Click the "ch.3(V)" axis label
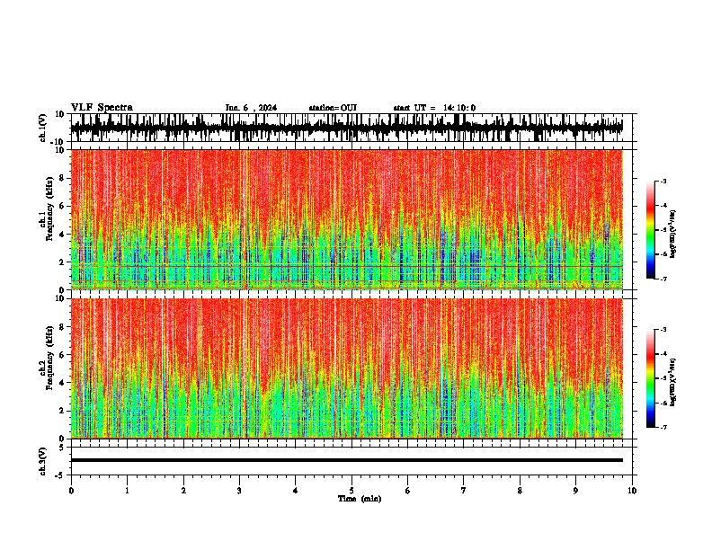Viewport: 712px width, 550px height. (43, 462)
